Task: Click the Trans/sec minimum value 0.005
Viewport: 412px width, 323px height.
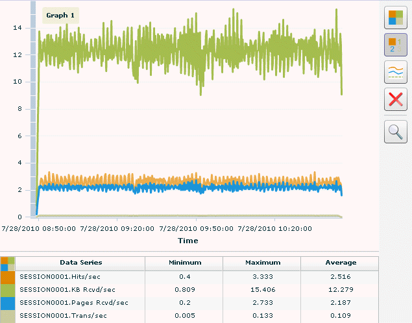Action: [185, 316]
